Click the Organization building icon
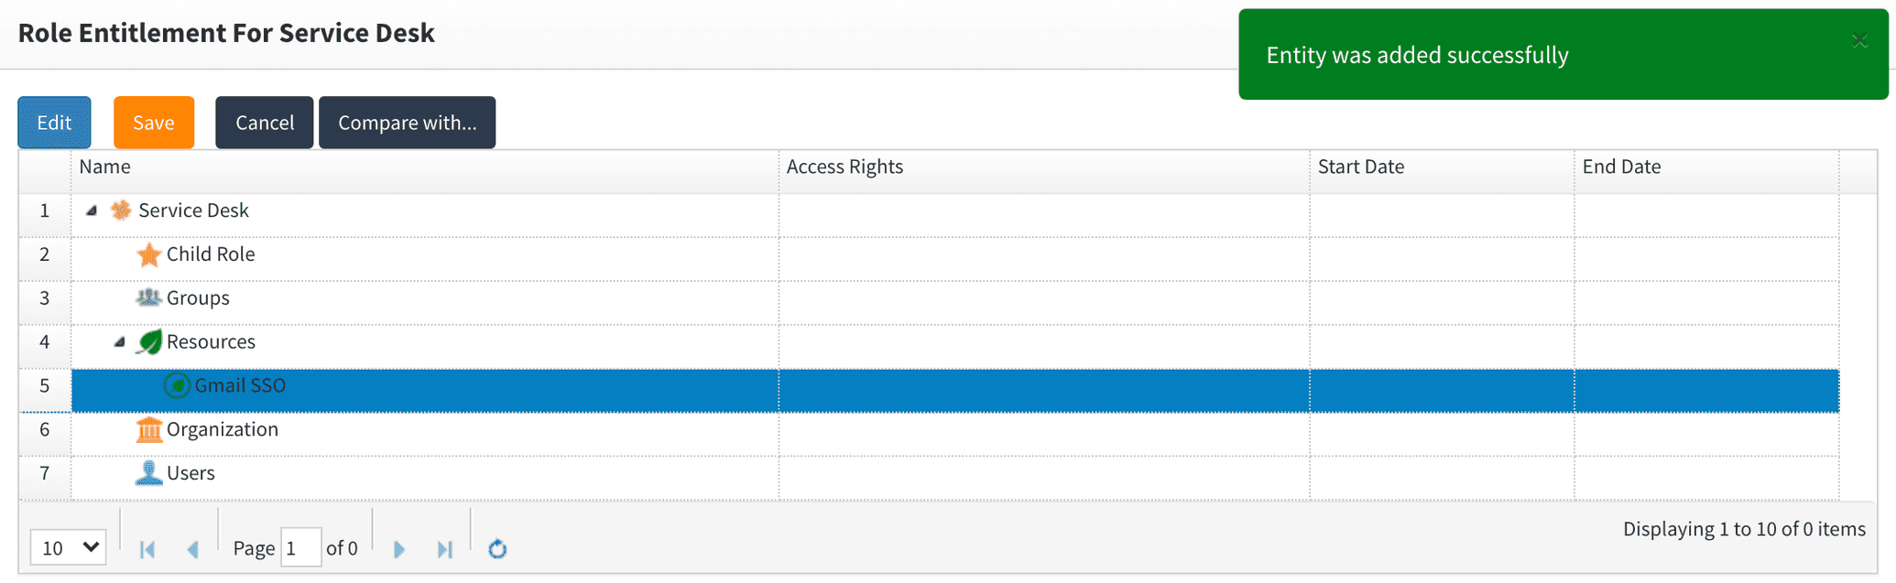The width and height of the screenshot is (1896, 583). (148, 429)
